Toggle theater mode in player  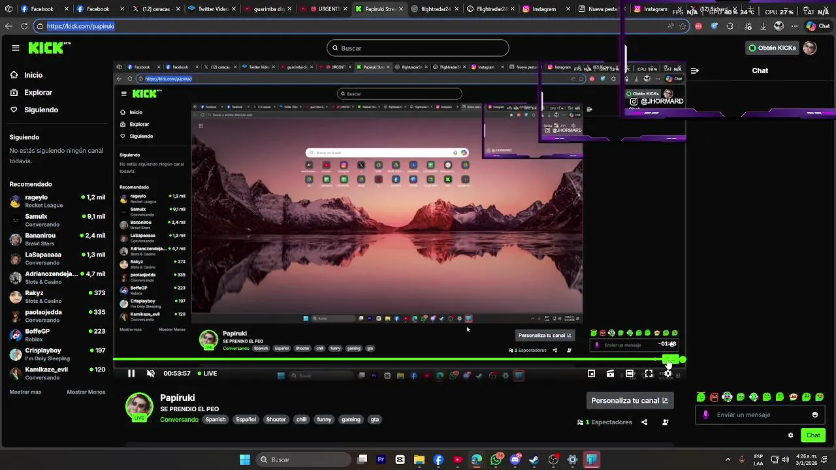click(x=629, y=373)
